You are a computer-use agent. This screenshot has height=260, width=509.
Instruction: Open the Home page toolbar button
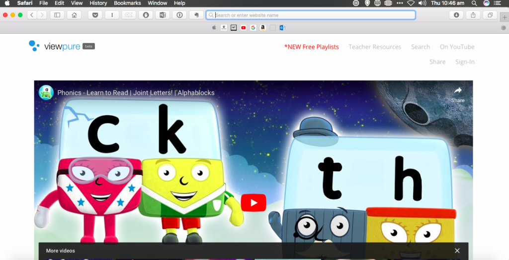(74, 15)
